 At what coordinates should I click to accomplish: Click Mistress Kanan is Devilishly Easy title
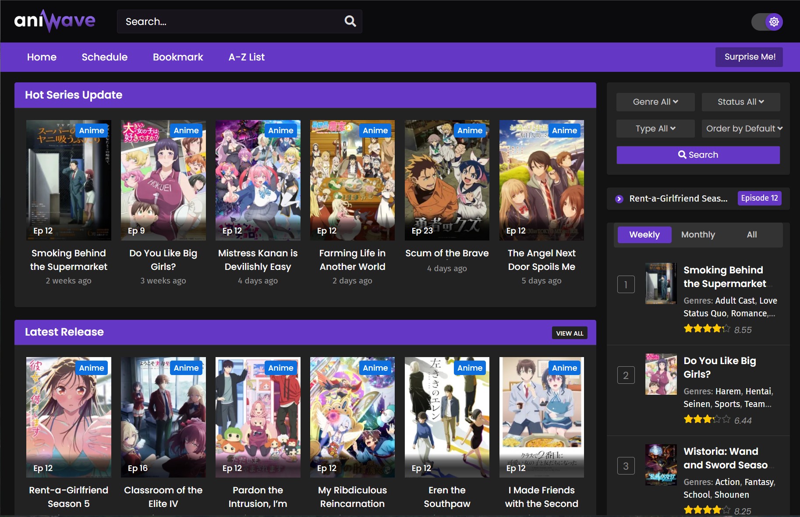(x=258, y=260)
